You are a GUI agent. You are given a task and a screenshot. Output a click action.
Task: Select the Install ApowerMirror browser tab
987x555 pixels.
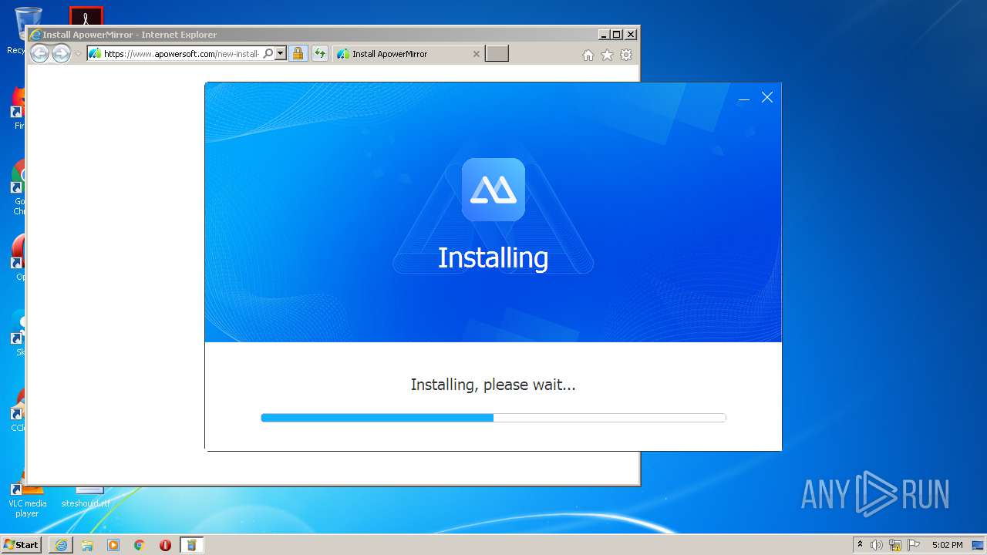click(x=409, y=54)
